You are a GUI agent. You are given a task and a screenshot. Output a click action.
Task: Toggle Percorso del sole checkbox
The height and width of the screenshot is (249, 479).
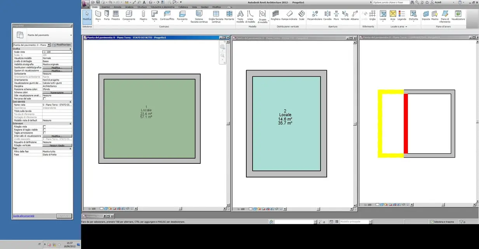[x=44, y=99]
